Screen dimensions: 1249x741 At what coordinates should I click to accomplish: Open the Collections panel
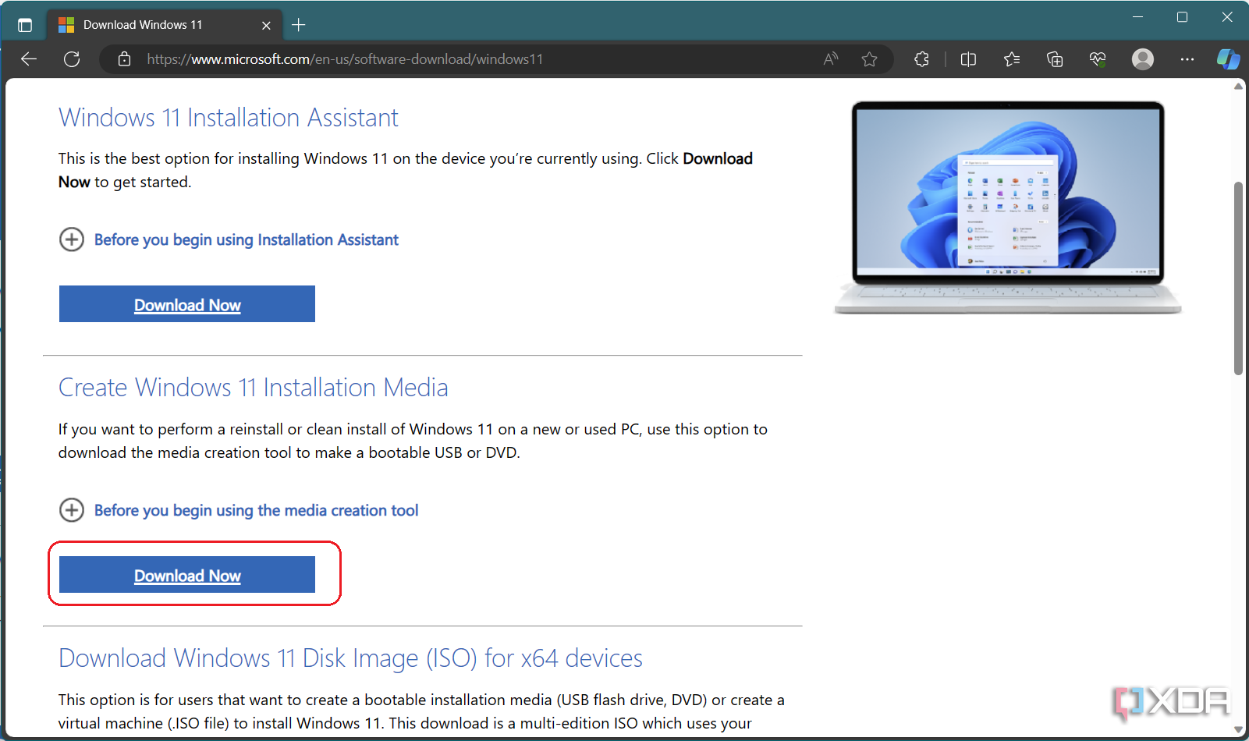click(x=1055, y=59)
